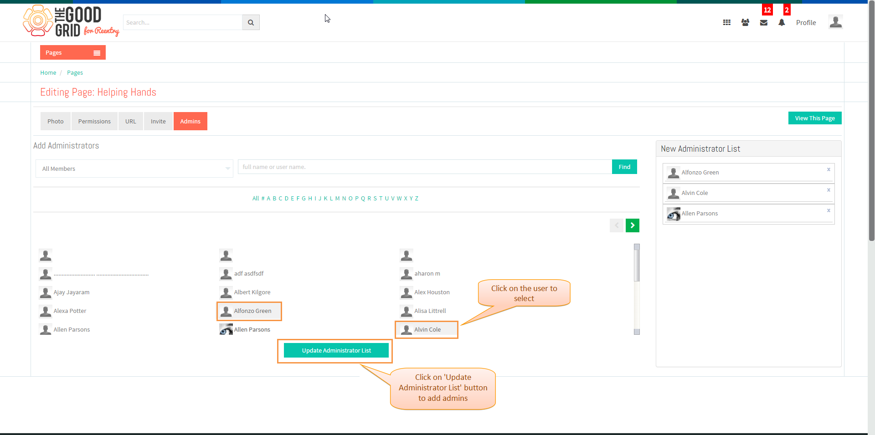Open the apps grid icon in header

[x=727, y=22]
